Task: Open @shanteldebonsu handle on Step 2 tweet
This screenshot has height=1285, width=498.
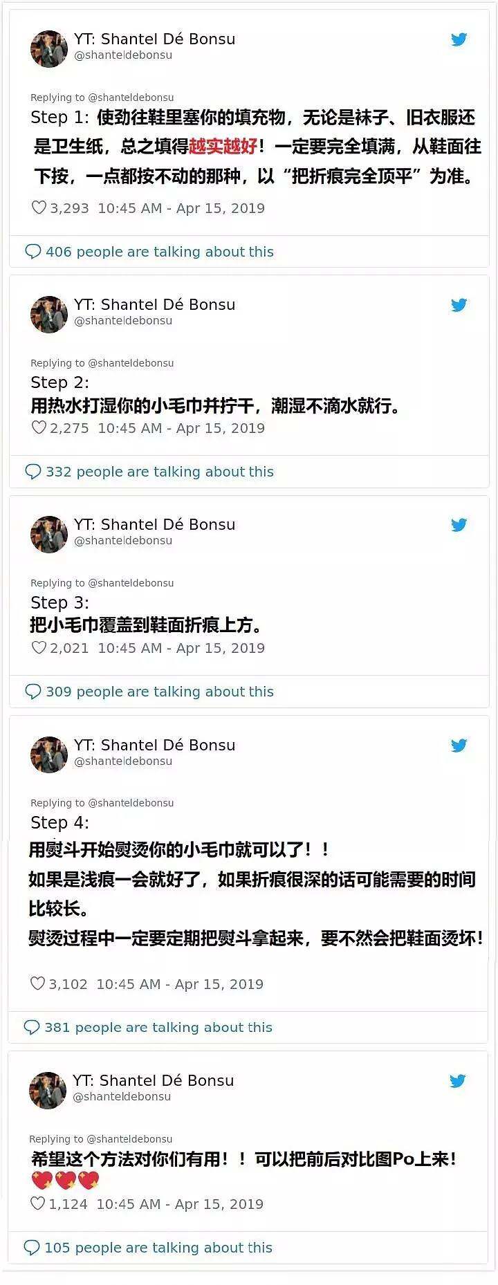Action: (x=123, y=321)
